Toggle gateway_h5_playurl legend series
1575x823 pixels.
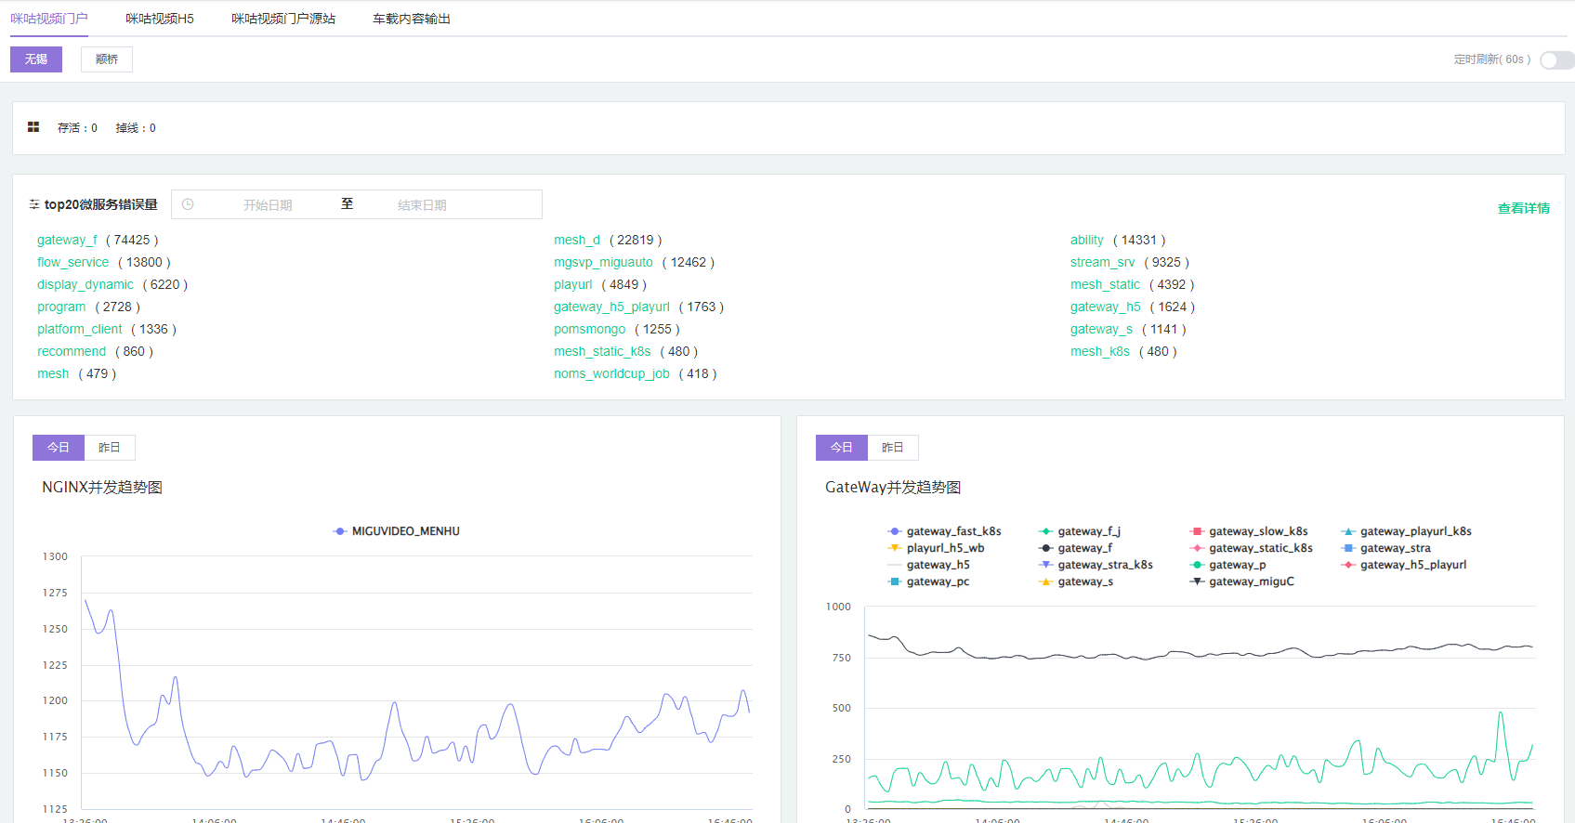(1404, 565)
